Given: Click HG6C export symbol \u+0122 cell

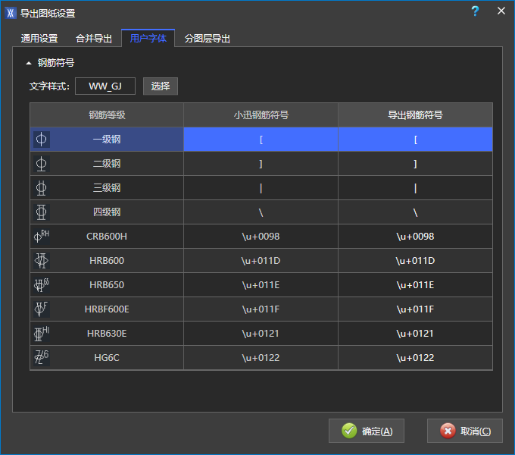Looking at the screenshot, I should pos(416,358).
